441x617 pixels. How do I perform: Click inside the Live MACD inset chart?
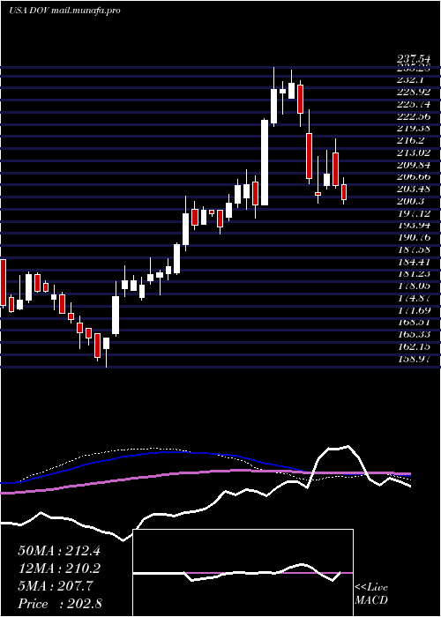[243, 573]
